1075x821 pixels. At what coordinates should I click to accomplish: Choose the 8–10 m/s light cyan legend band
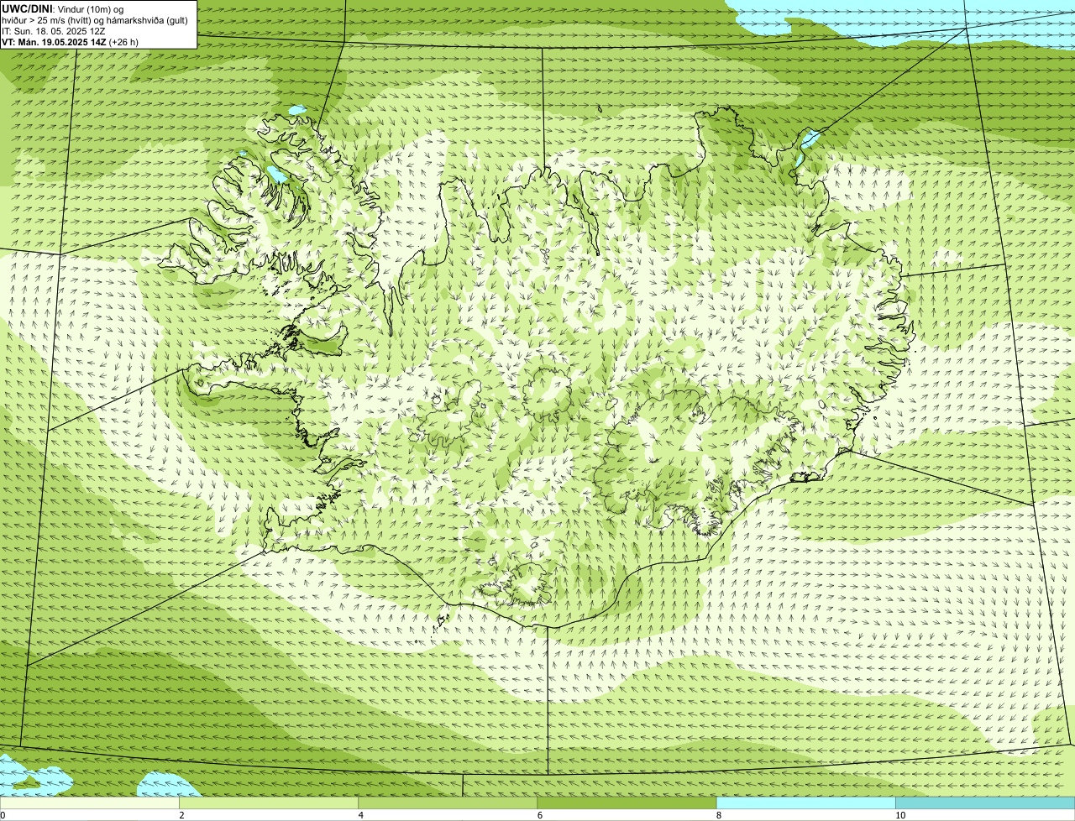click(x=806, y=803)
